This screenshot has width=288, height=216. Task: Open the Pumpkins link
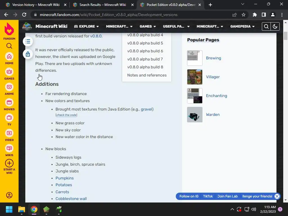click(x=65, y=178)
